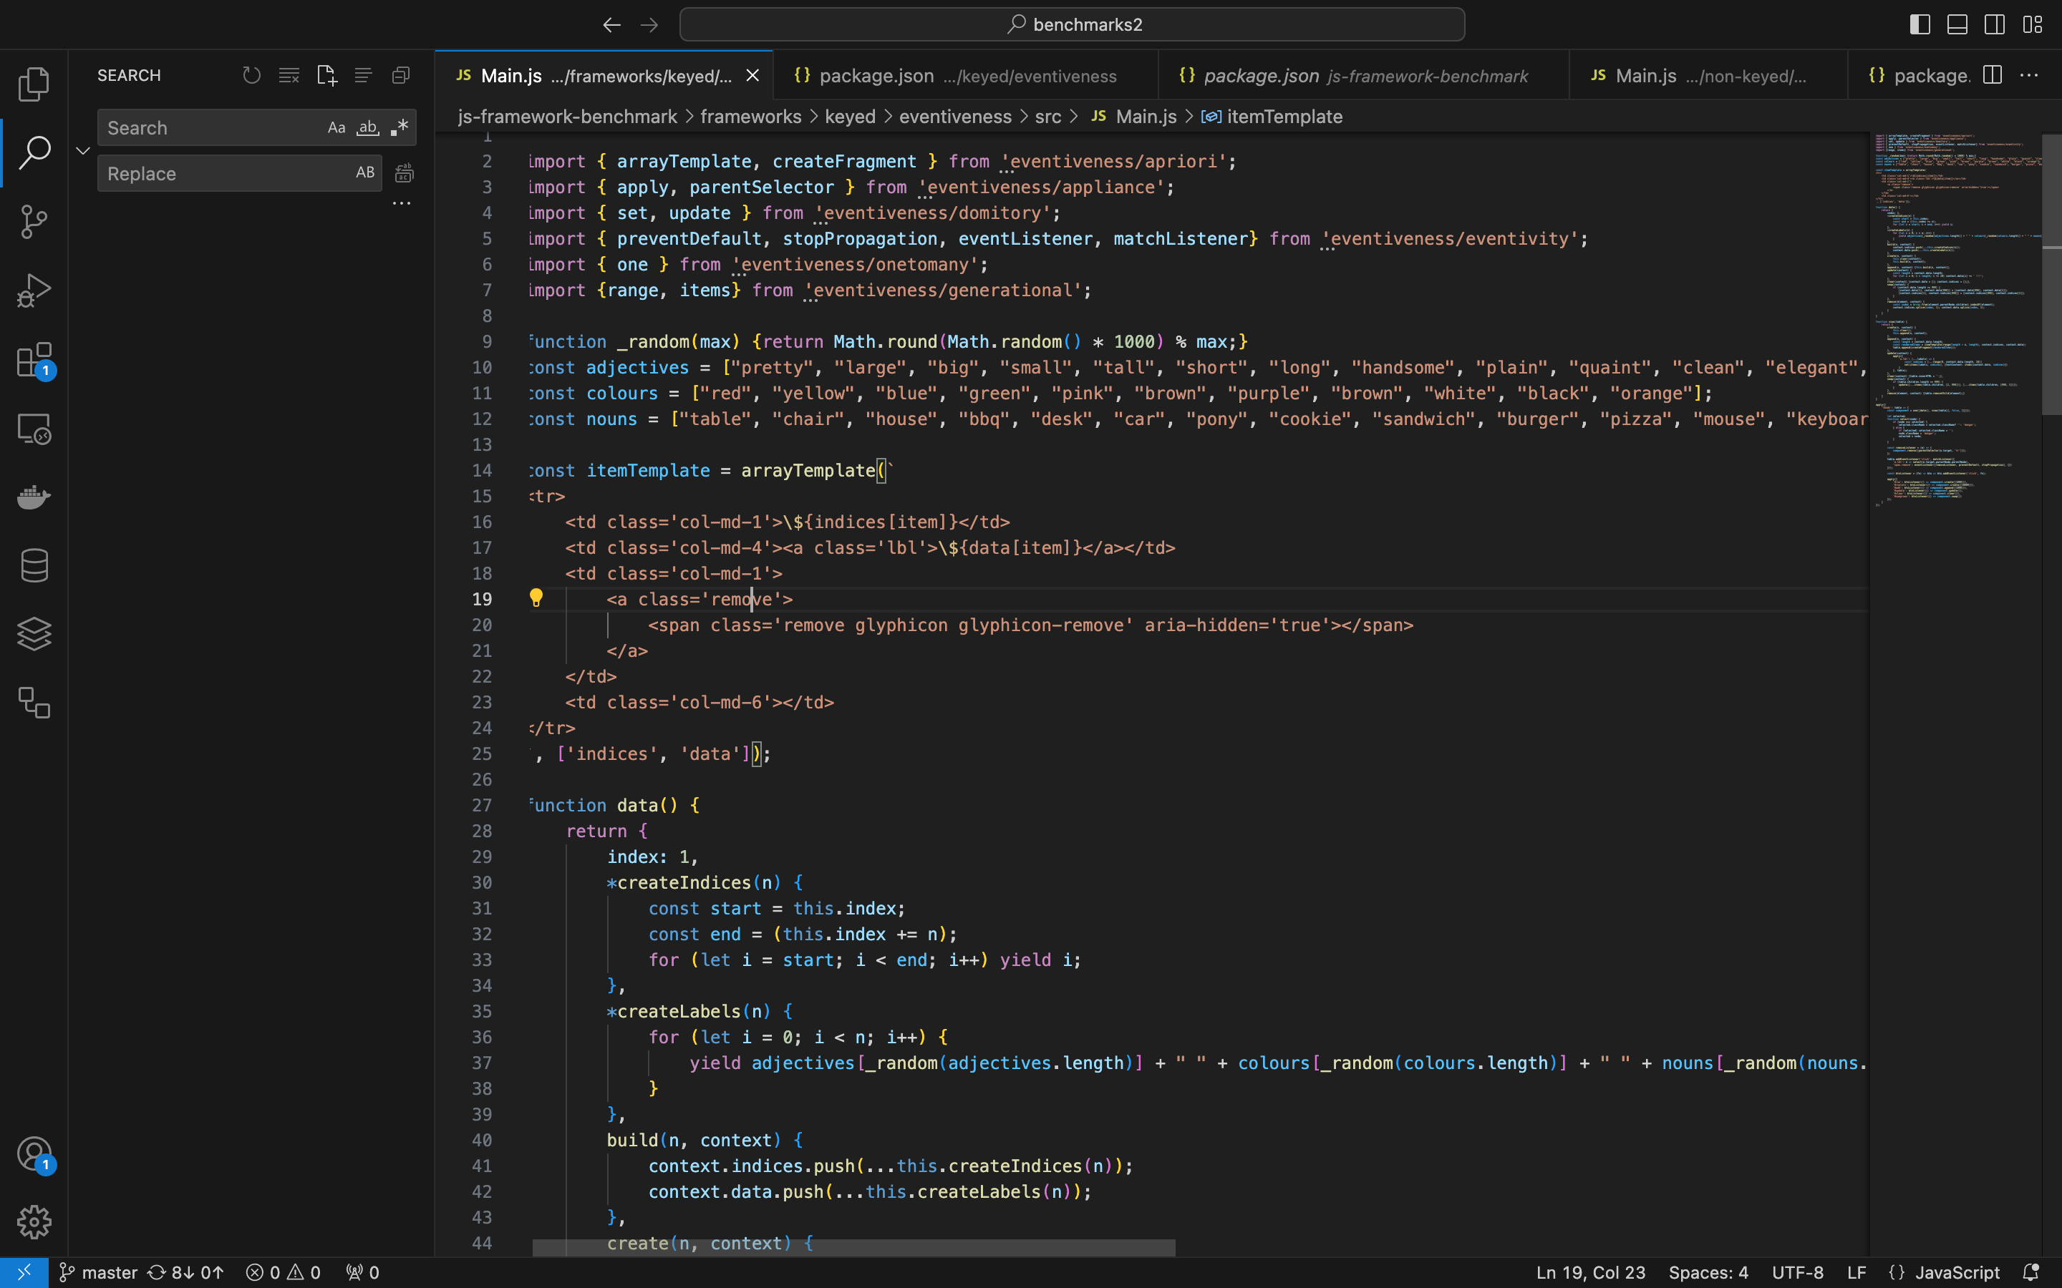Click master branch in status bar
The height and width of the screenshot is (1288, 2062).
tap(99, 1273)
